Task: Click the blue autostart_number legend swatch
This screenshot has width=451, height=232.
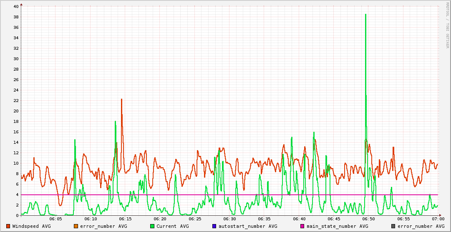Action: click(214, 226)
